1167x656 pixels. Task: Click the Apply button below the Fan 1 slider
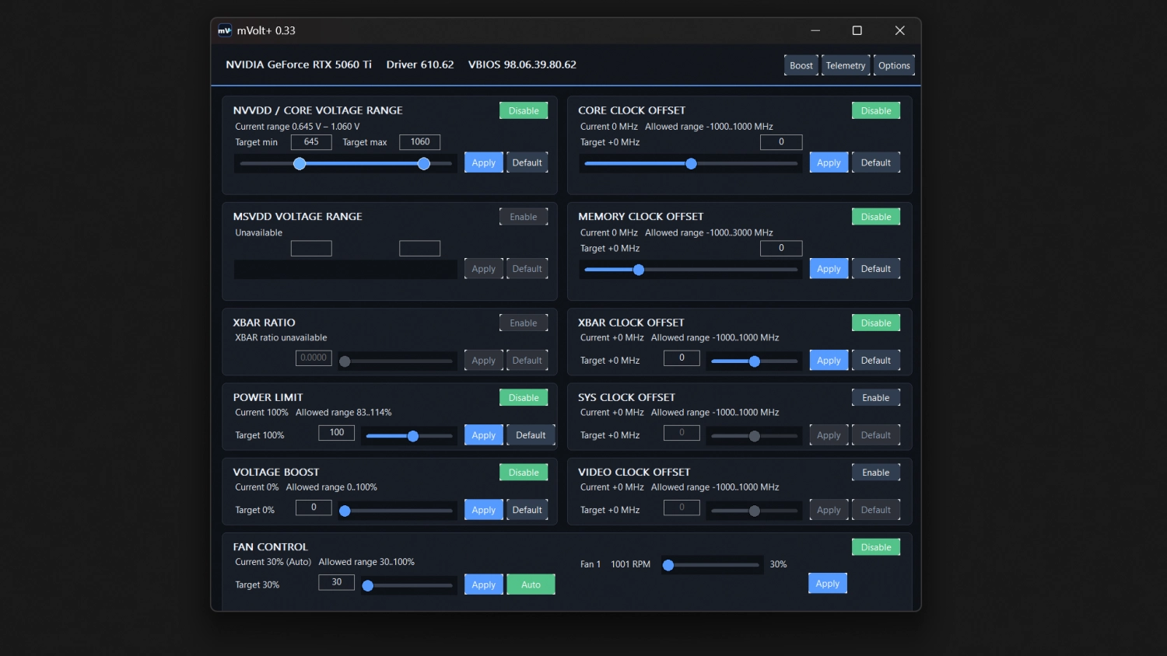[x=828, y=584]
